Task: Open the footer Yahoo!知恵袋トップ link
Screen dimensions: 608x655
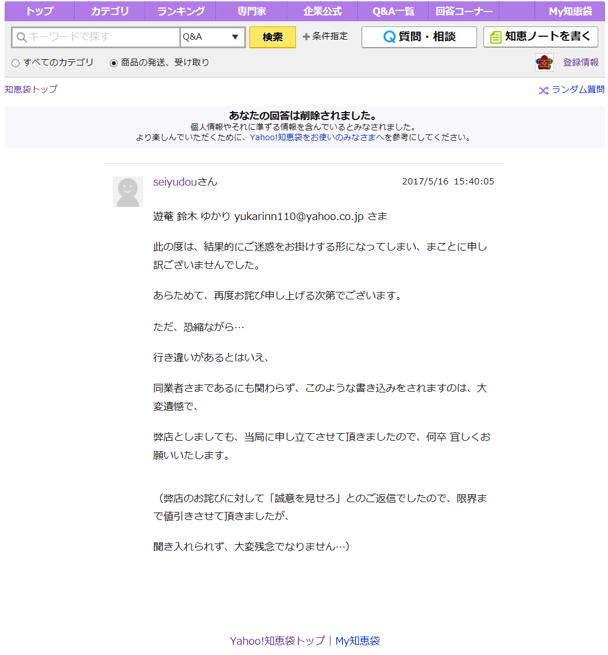Action: coord(278,641)
